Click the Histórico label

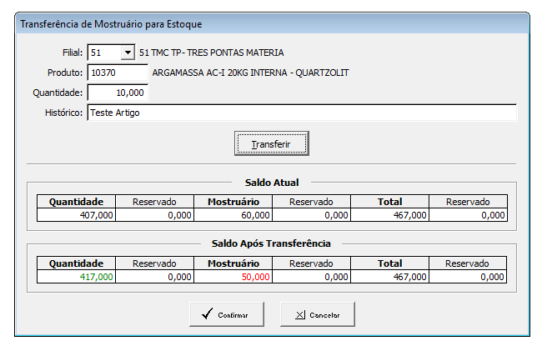[x=63, y=113]
